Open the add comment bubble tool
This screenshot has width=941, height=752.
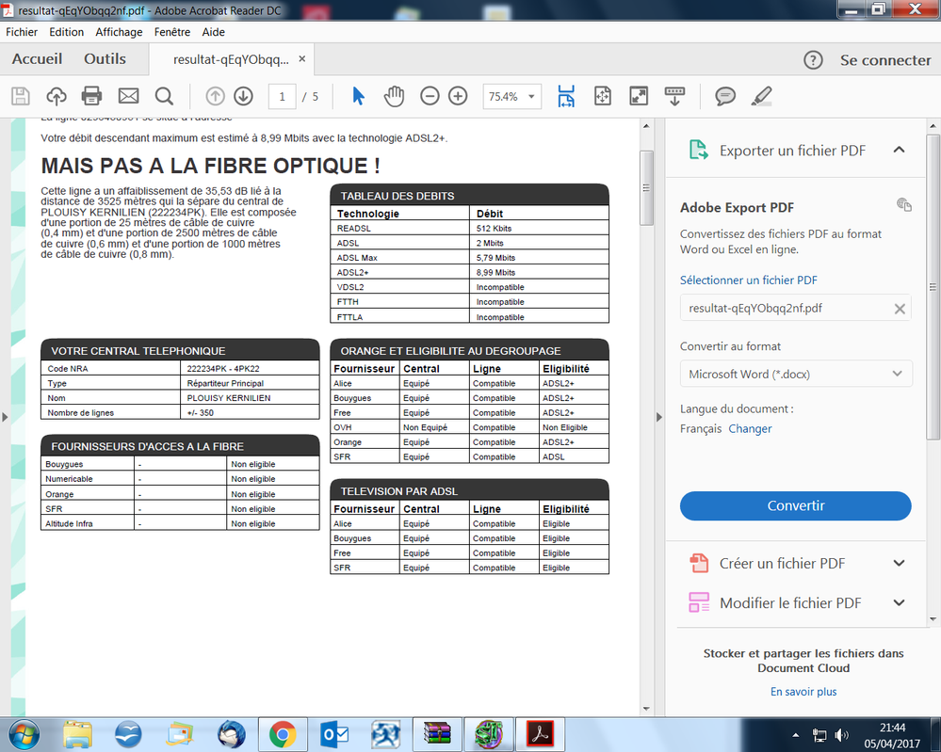coord(724,96)
